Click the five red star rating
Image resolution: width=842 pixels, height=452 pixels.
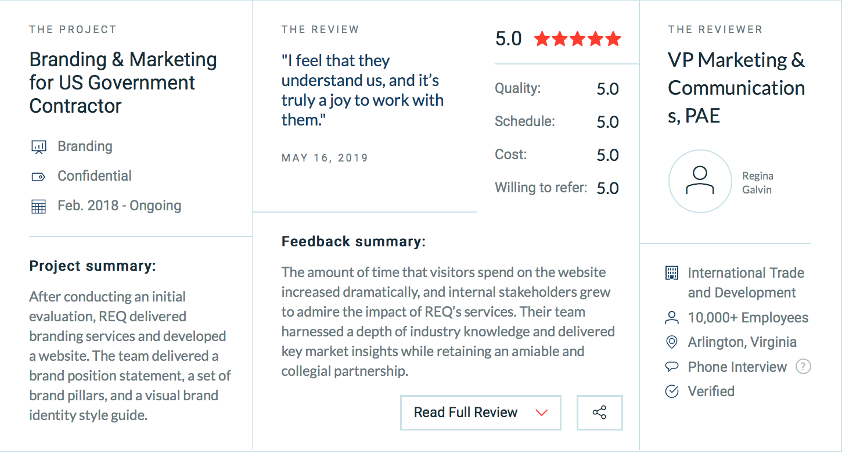point(578,39)
